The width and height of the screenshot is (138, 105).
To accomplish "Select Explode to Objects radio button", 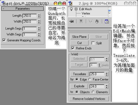I will [x=77, y=92].
